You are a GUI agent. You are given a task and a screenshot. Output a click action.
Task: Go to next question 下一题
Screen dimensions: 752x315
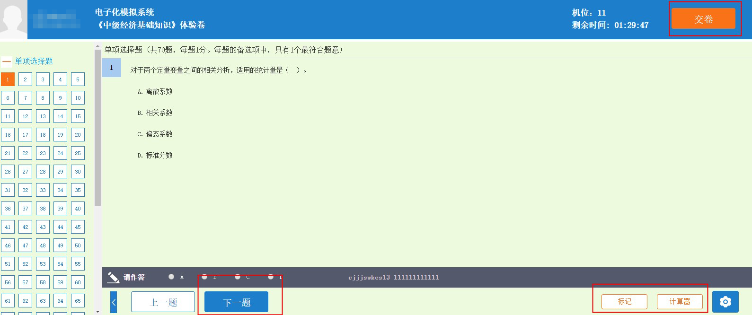point(236,302)
